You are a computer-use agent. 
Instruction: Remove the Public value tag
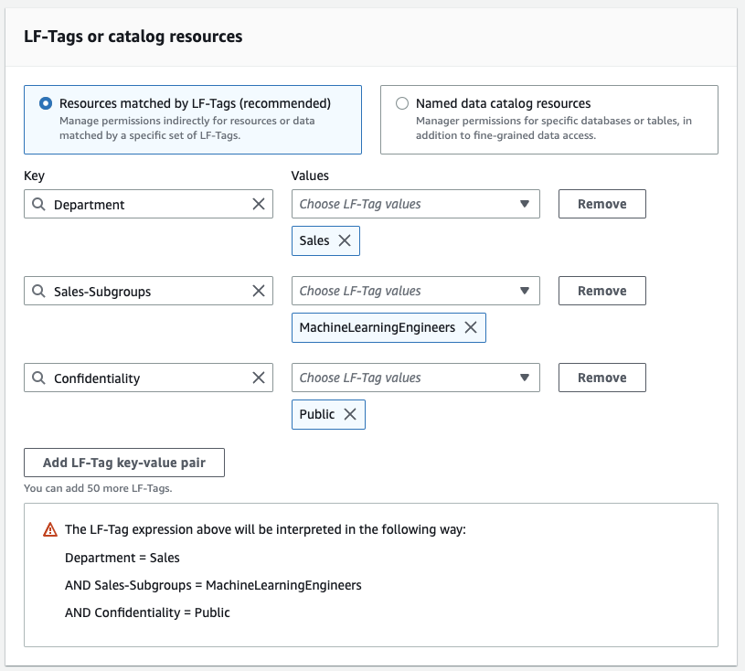point(350,414)
